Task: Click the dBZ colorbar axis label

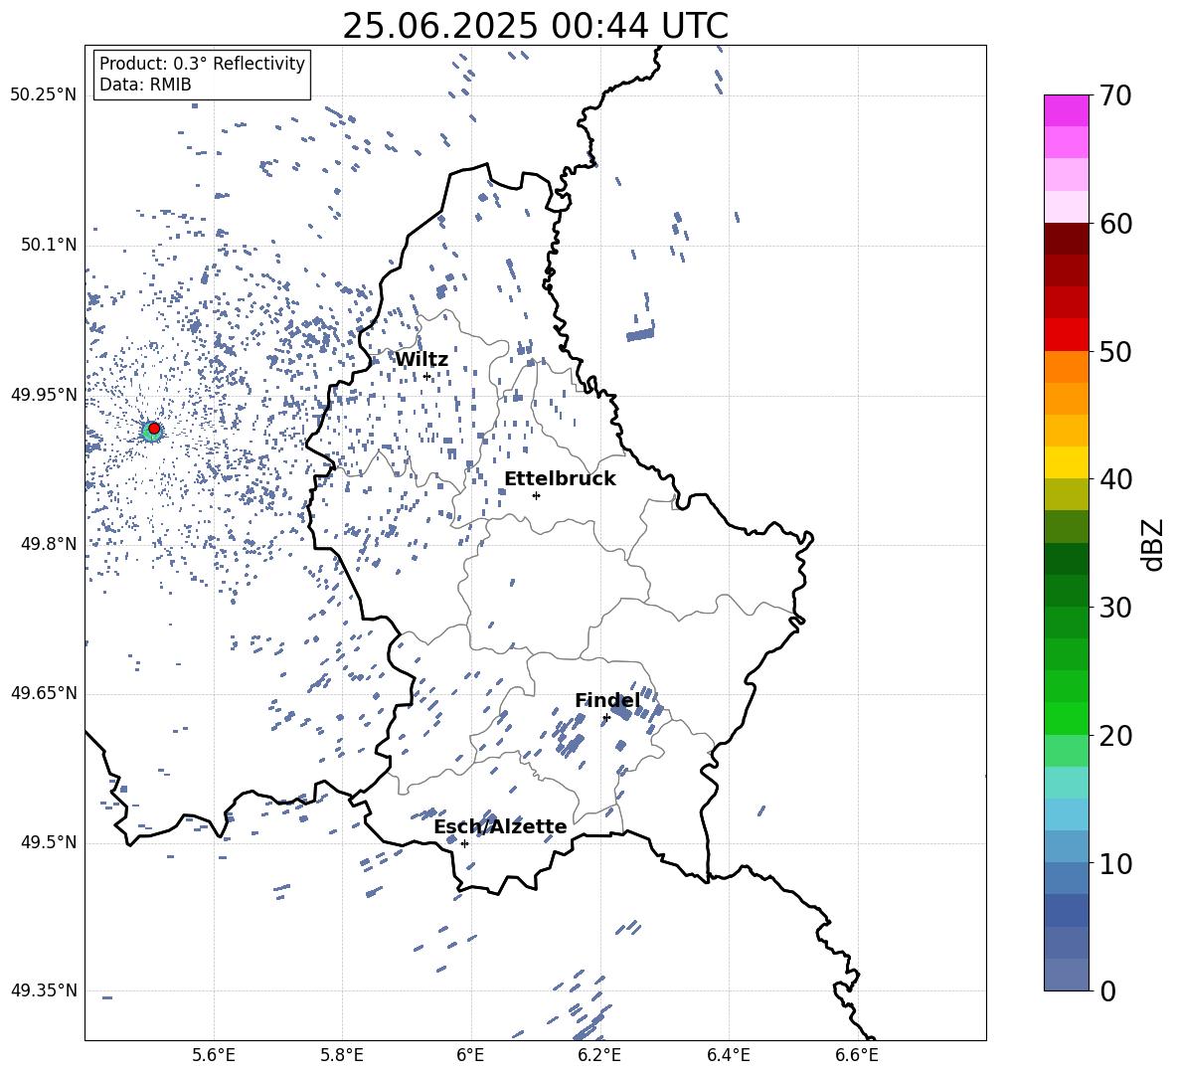Action: (1154, 544)
